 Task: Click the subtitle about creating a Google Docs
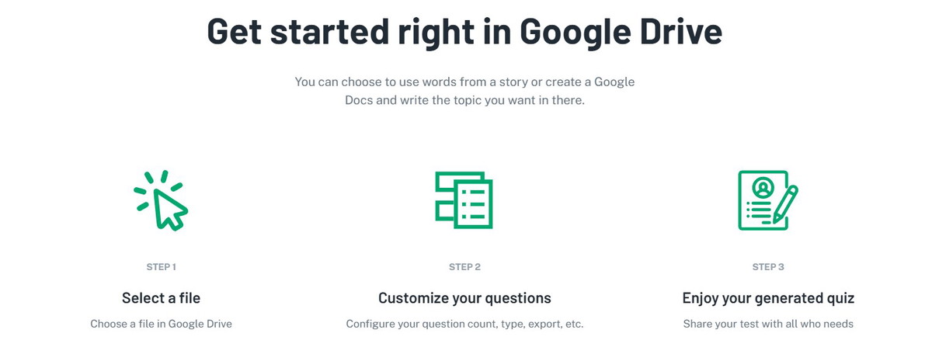464,91
